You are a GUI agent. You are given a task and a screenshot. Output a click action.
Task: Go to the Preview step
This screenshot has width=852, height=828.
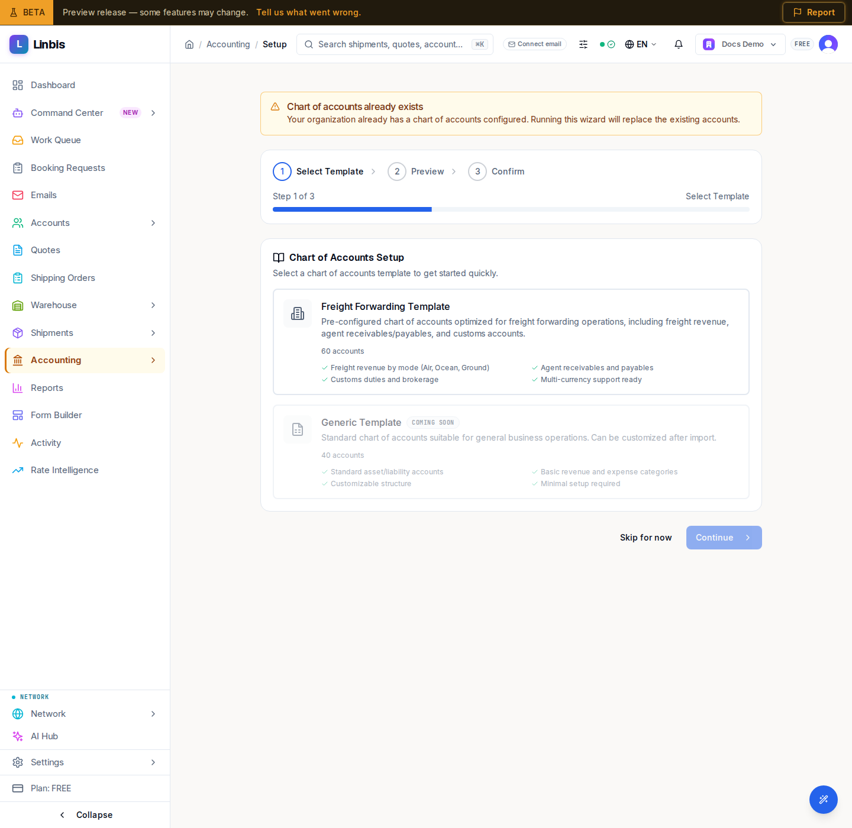pyautogui.click(x=416, y=172)
